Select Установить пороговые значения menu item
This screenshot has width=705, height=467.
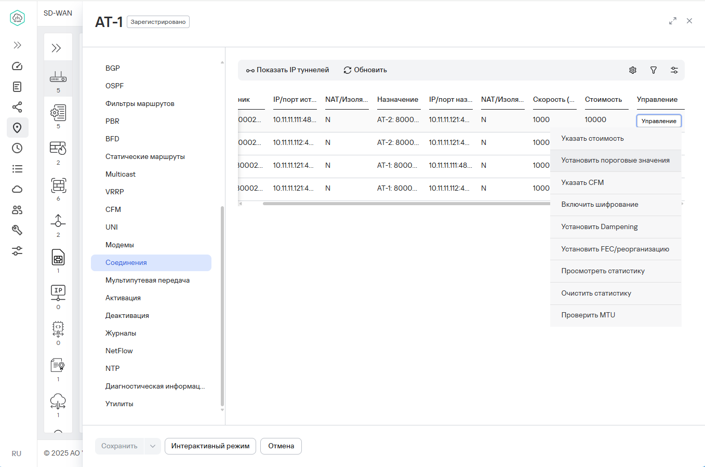[x=616, y=161]
